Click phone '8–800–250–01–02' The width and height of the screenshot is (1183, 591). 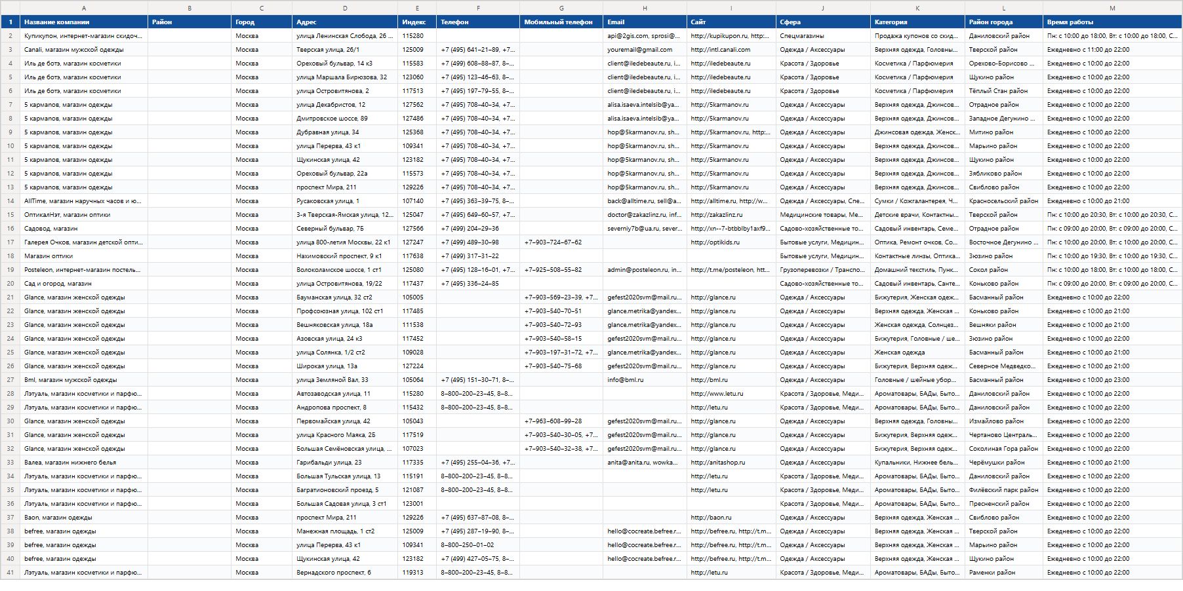click(478, 545)
